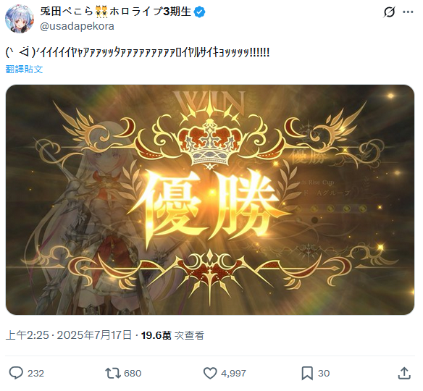423x391 pixels.
Task: Click the tweet text with kaomoji
Action: pos(138,52)
